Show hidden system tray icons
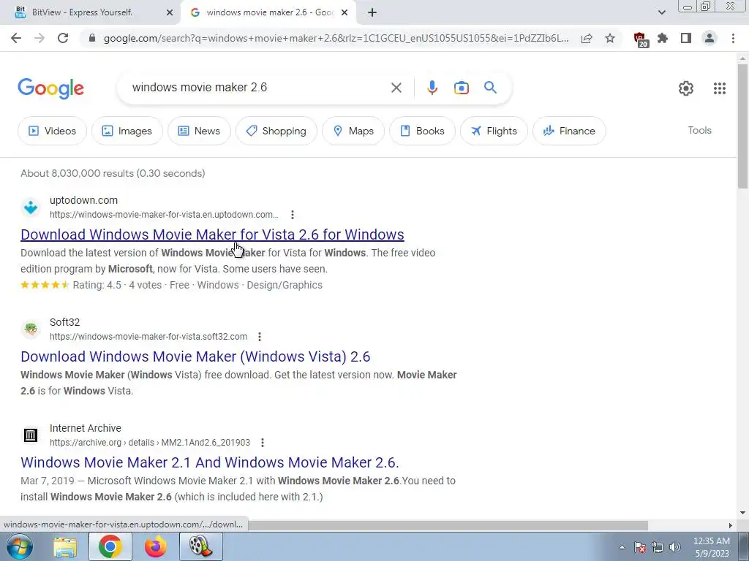The image size is (749, 561). 622,547
